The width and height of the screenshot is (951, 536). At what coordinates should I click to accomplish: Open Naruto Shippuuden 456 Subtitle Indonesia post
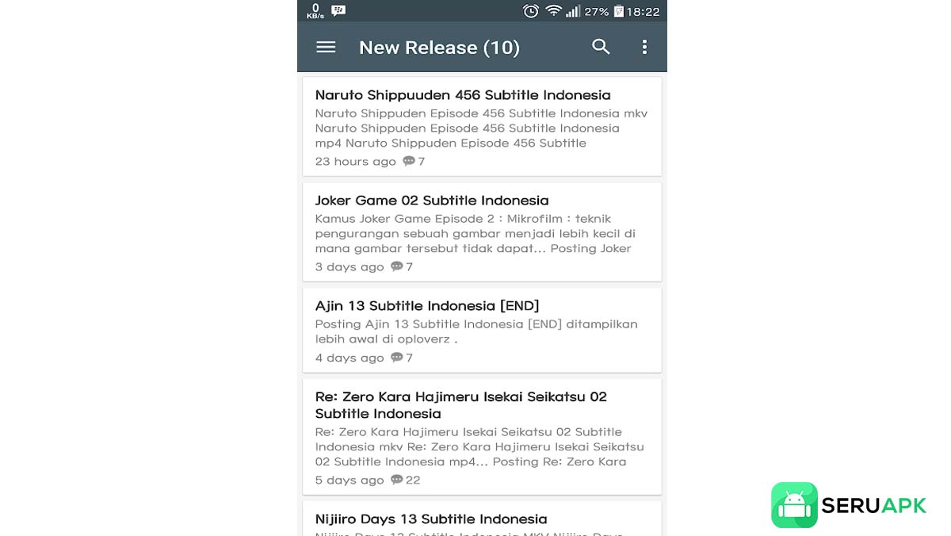[463, 95]
